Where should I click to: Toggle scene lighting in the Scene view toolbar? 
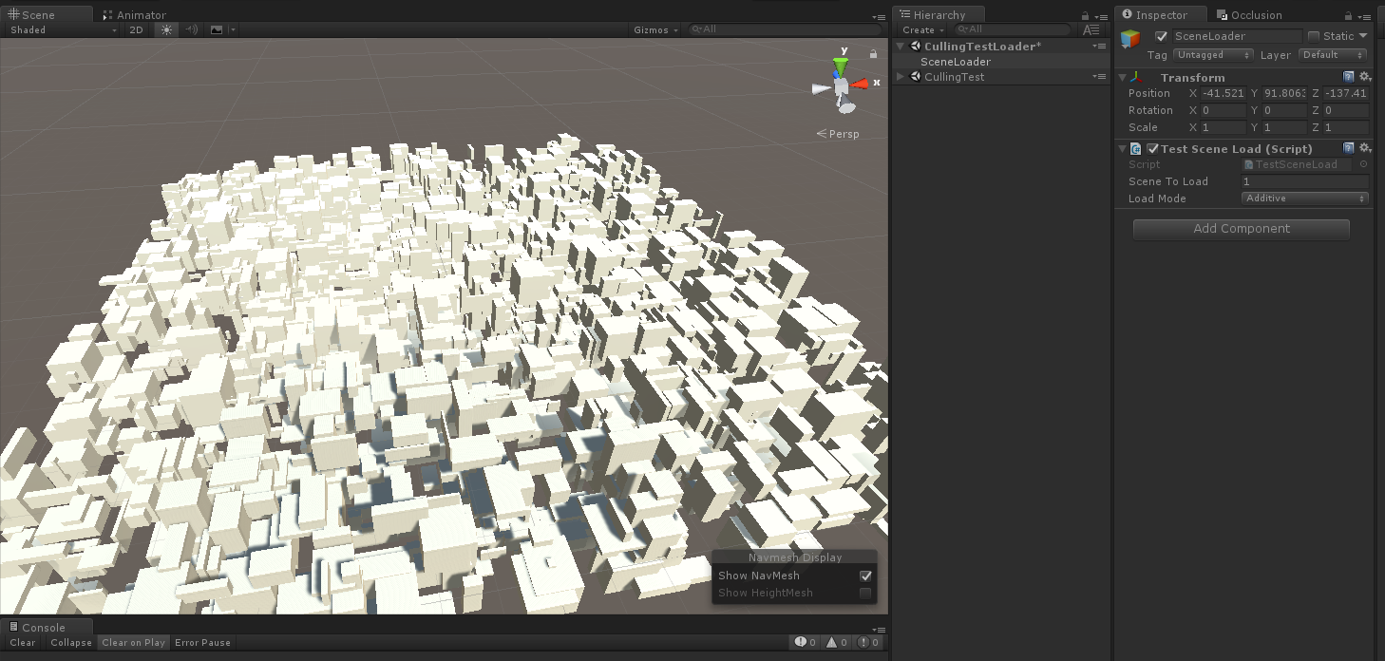pyautogui.click(x=165, y=29)
